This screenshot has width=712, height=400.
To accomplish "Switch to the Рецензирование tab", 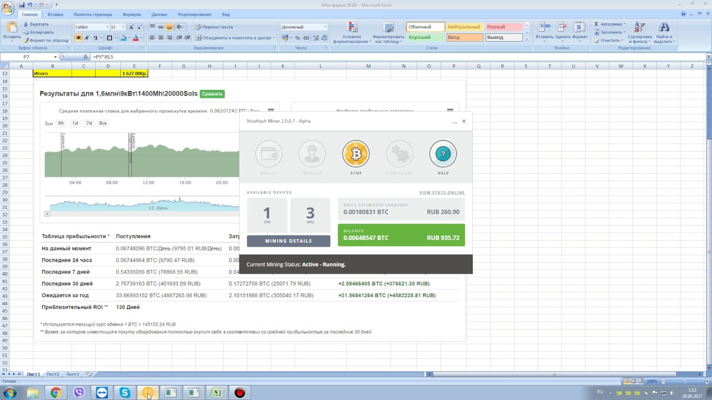I will click(195, 14).
